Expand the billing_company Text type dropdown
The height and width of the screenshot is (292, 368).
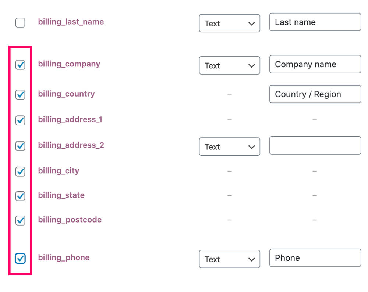(x=229, y=66)
